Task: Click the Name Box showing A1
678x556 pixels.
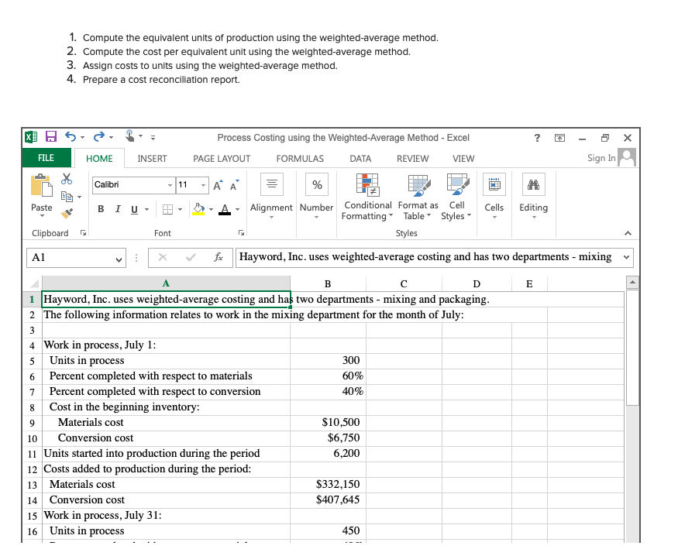Action: (76, 258)
